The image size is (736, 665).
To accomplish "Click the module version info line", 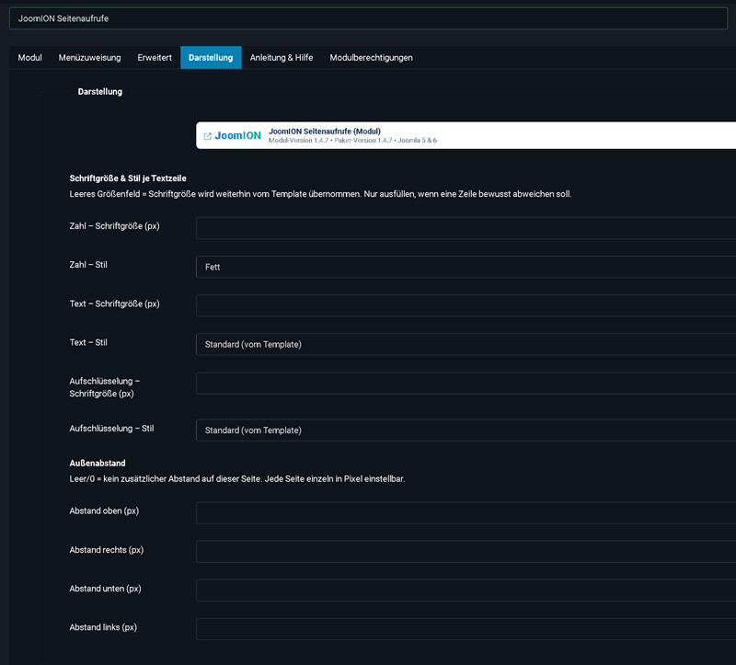I will tap(352, 141).
